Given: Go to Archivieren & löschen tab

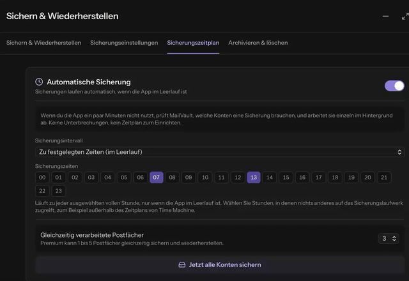Looking at the screenshot, I should (258, 43).
